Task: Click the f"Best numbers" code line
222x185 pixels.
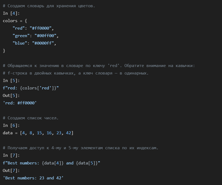Action: (x=51, y=163)
